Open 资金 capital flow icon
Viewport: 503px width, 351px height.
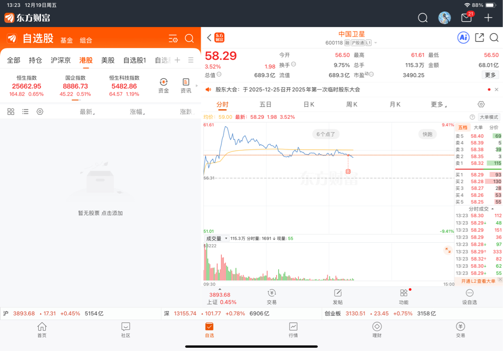[x=164, y=85]
